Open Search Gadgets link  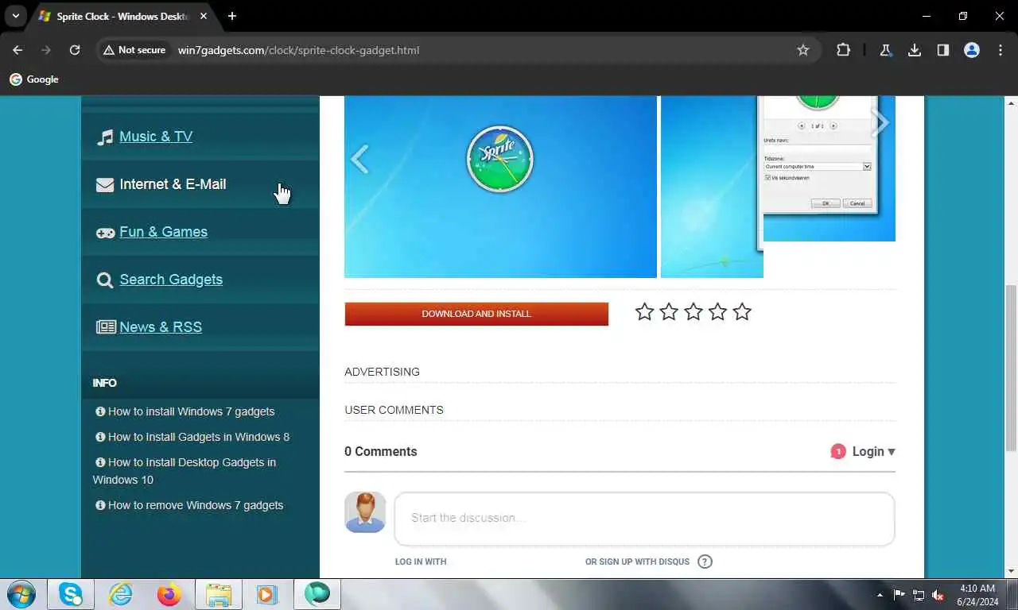171,280
